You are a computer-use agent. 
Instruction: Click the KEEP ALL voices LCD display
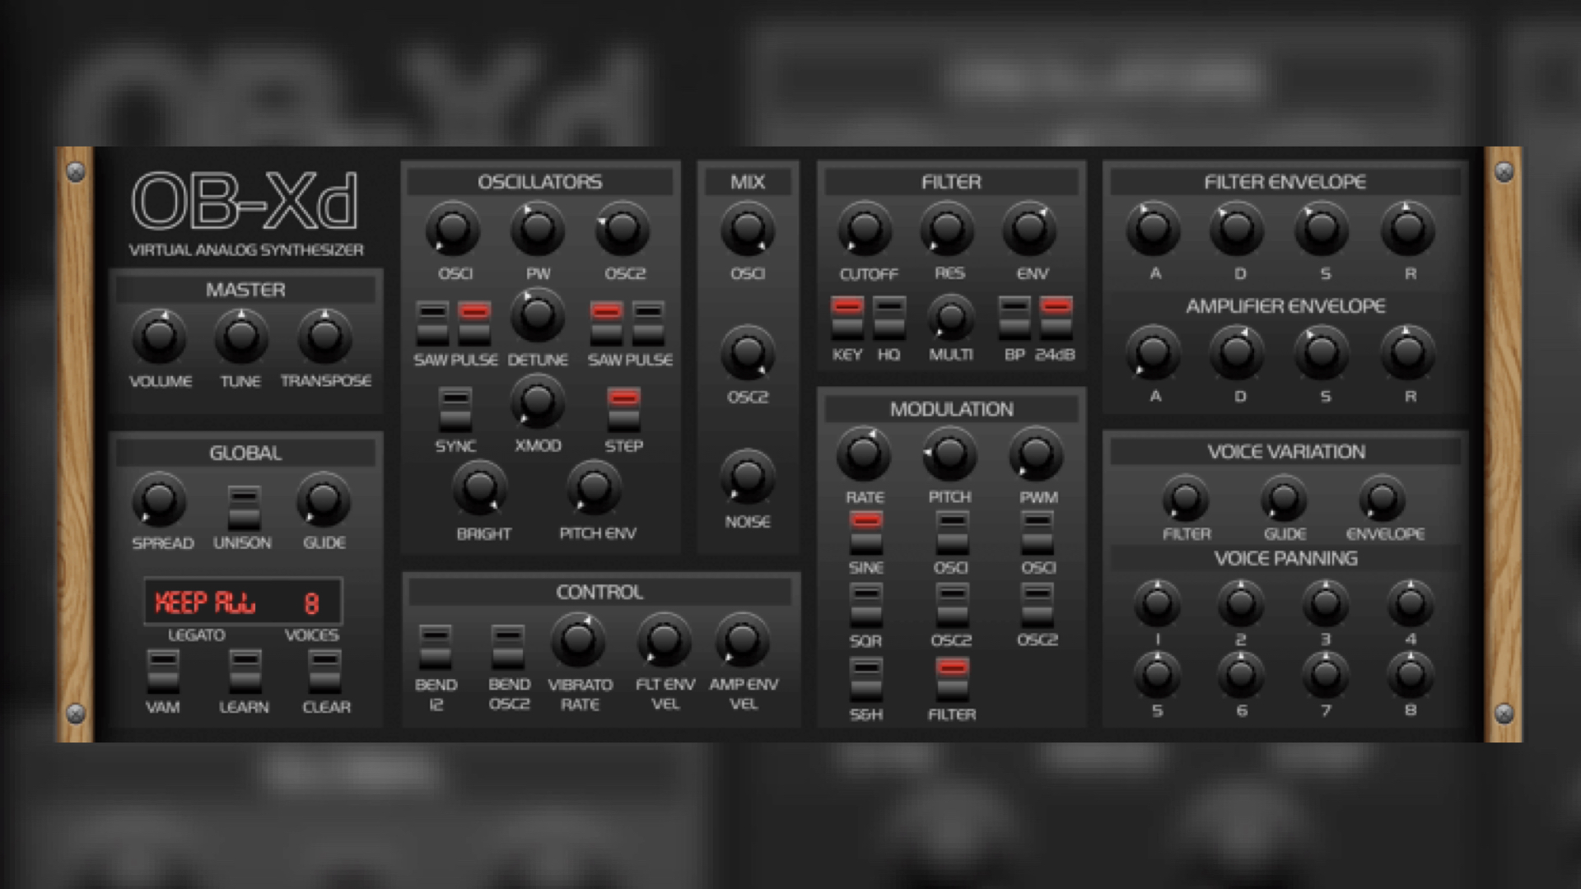243,603
